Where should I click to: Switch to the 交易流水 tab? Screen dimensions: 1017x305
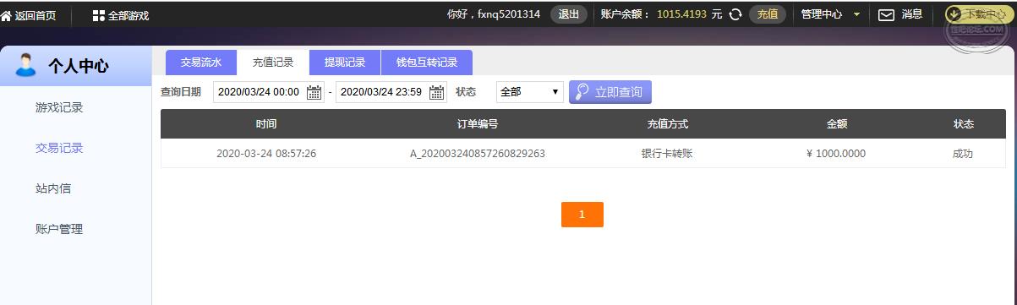[201, 63]
